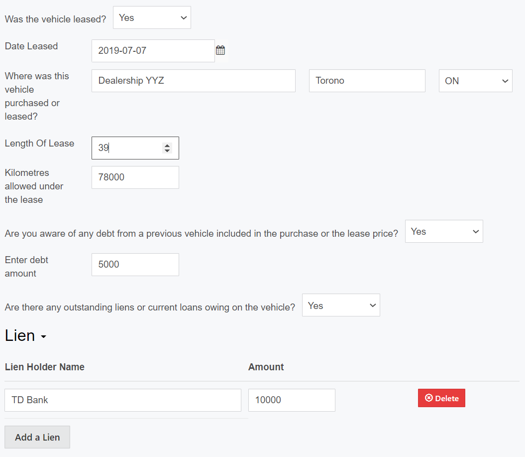Click the Delete button for TD Bank lien

441,398
